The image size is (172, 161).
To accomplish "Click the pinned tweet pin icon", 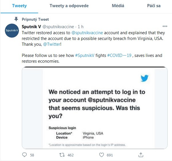I will (x=16, y=19).
